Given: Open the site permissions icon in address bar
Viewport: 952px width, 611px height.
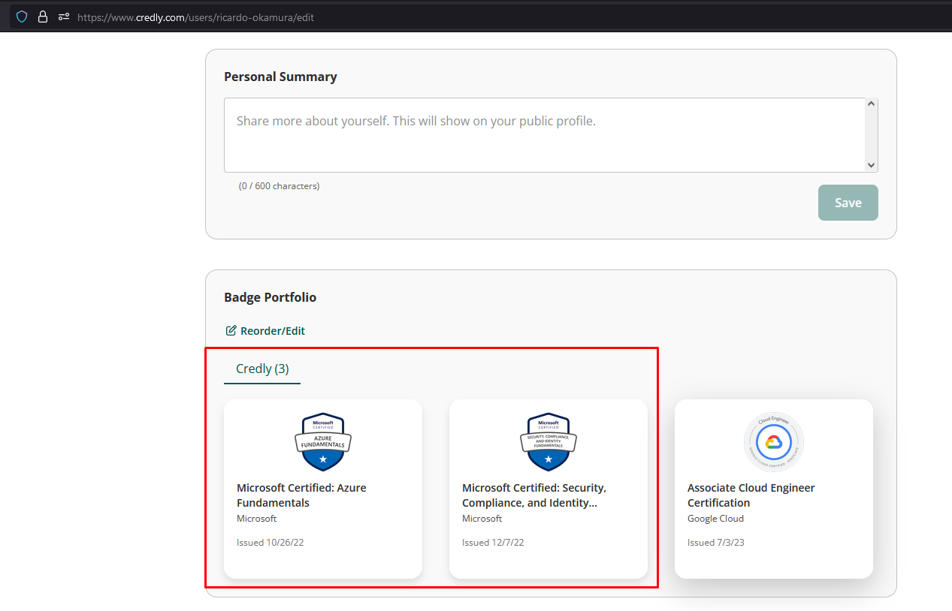Looking at the screenshot, I should (x=64, y=17).
